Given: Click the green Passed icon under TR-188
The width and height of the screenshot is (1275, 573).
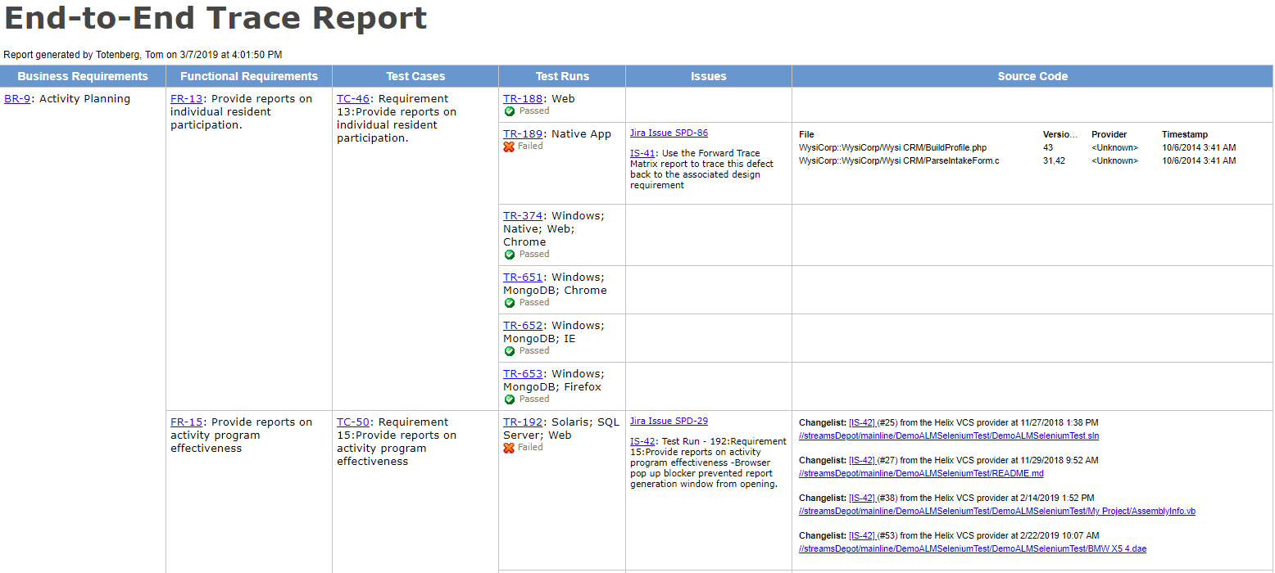Looking at the screenshot, I should (x=510, y=111).
